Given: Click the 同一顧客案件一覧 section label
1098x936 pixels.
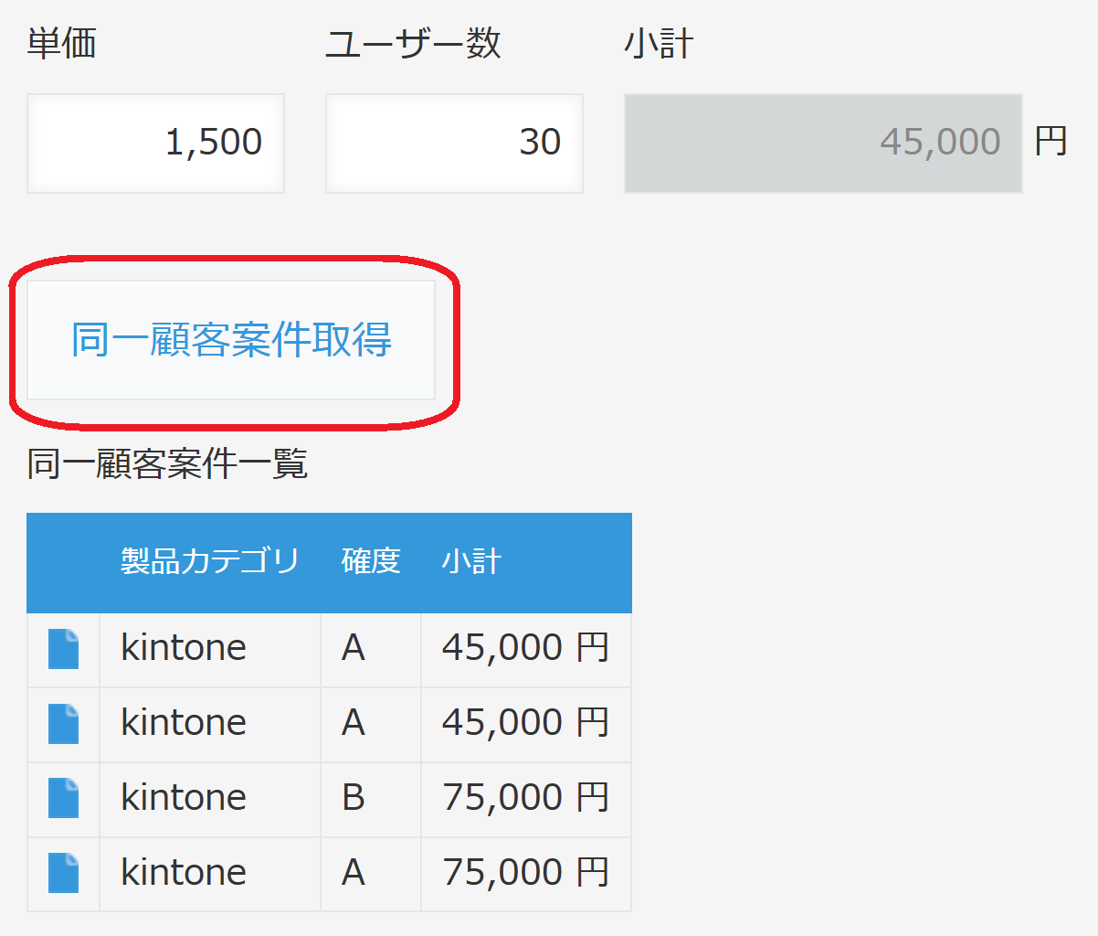Looking at the screenshot, I should coord(167,464).
